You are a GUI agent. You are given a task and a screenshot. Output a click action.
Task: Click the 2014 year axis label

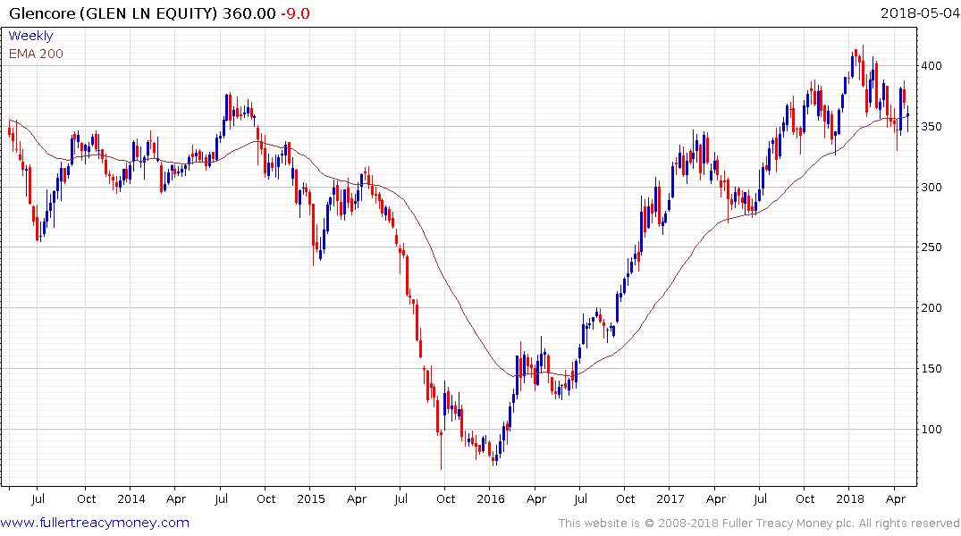[131, 498]
